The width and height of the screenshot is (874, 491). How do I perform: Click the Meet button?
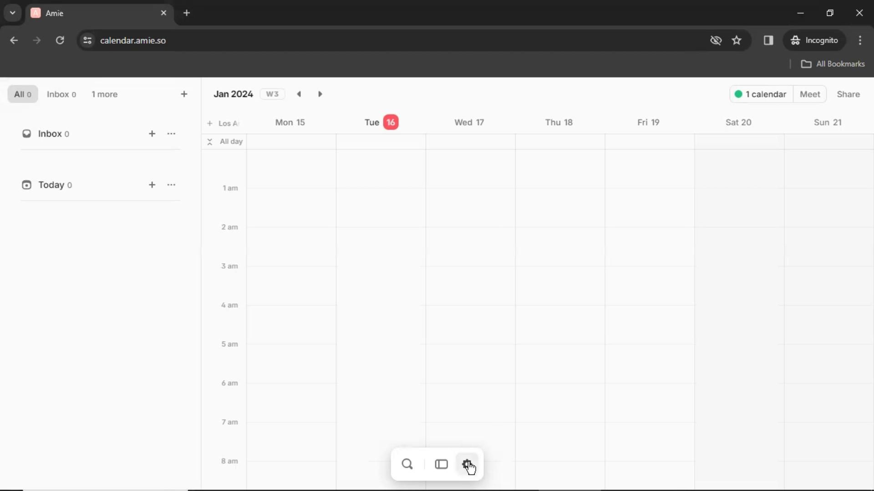pyautogui.click(x=810, y=94)
